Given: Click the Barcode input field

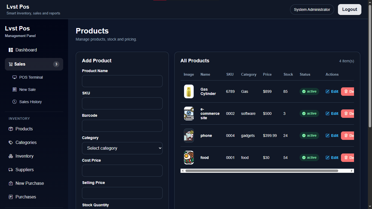Looking at the screenshot, I should pos(122,126).
